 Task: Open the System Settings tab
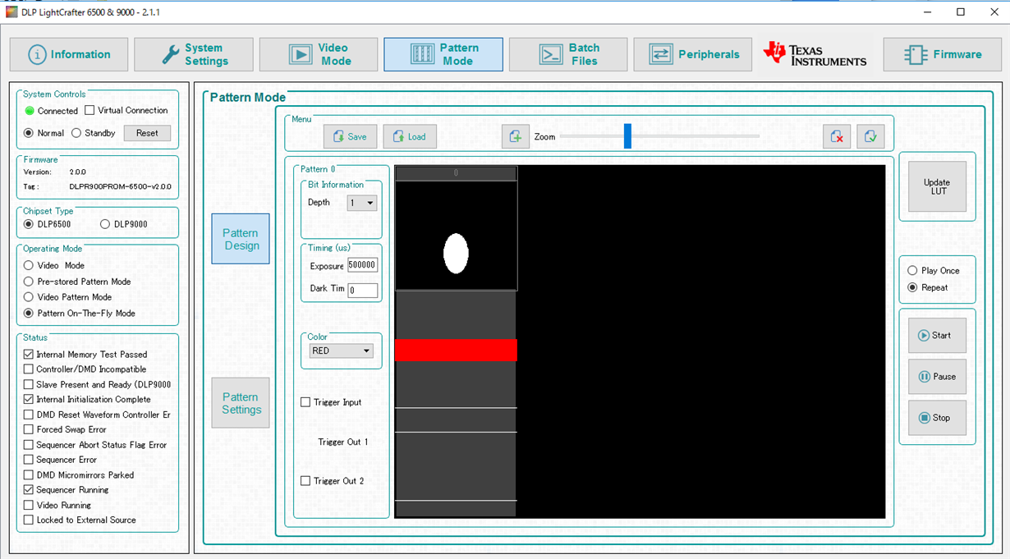click(x=194, y=54)
